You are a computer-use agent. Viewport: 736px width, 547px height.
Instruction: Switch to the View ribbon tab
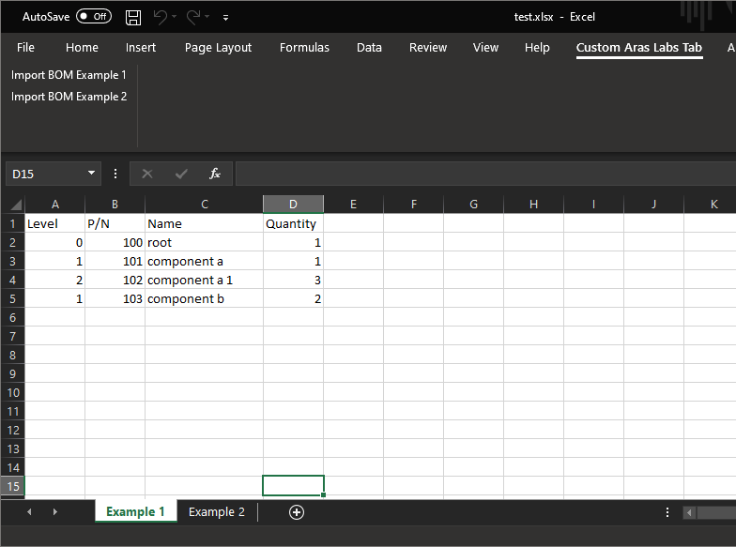tap(485, 47)
